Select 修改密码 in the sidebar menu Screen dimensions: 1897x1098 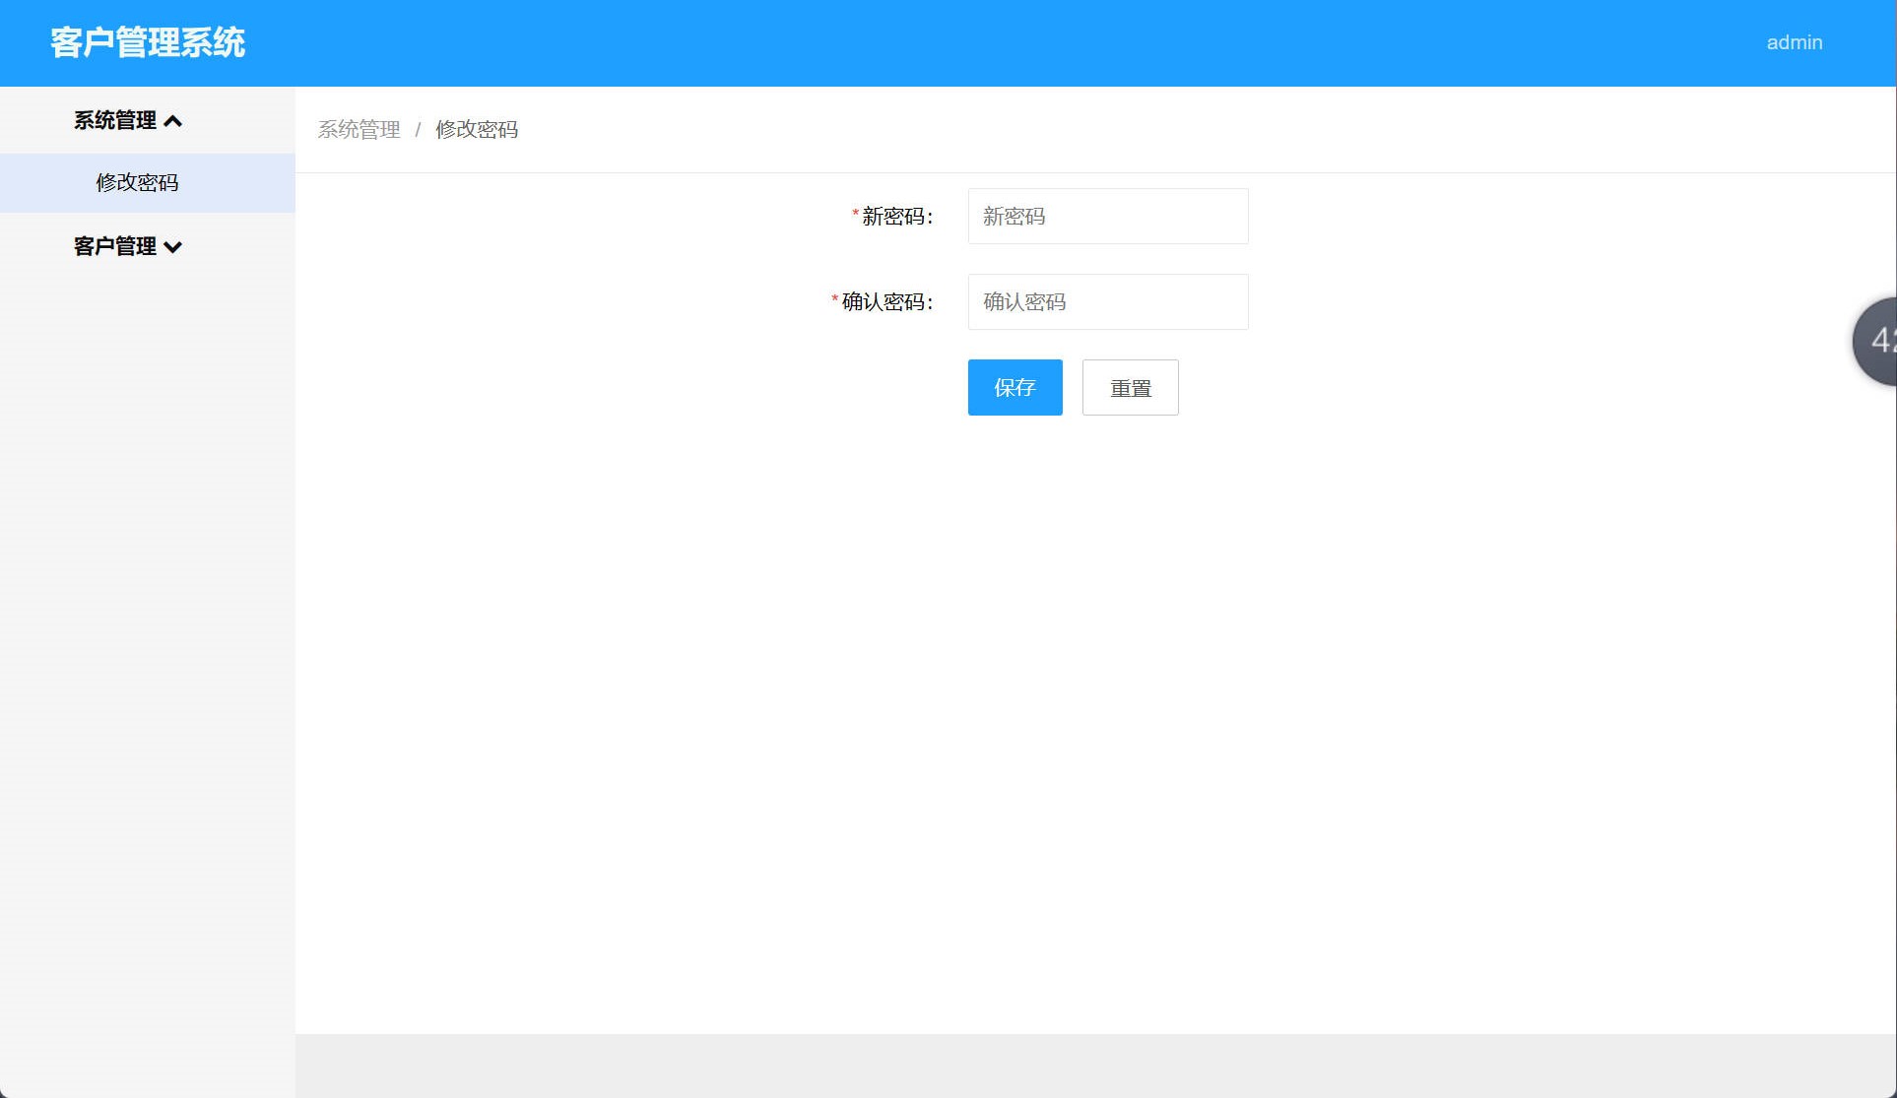(x=137, y=183)
